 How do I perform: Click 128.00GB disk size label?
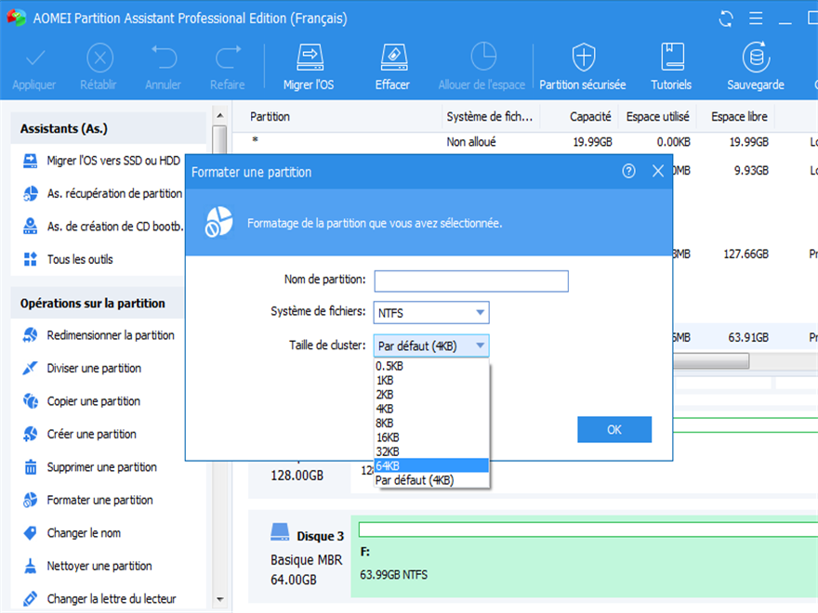coord(297,476)
